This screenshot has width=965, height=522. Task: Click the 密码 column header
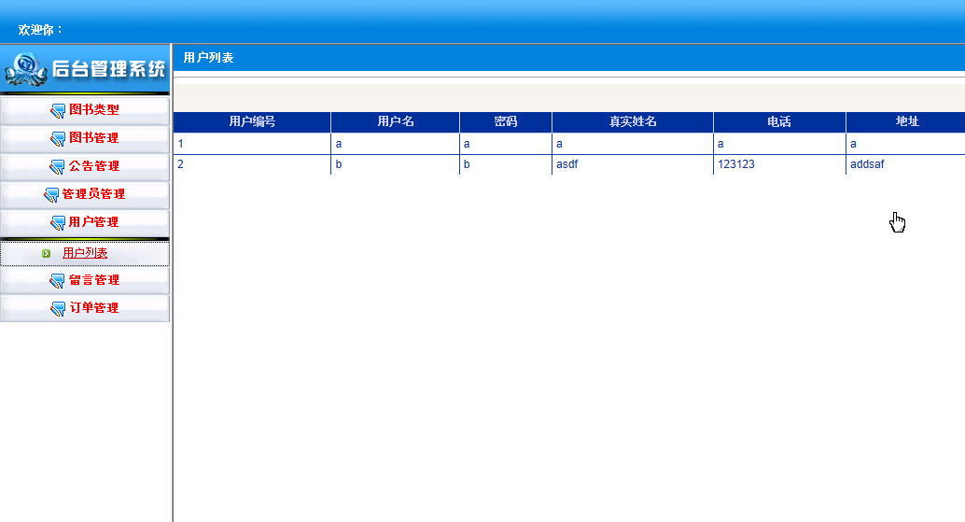point(505,122)
